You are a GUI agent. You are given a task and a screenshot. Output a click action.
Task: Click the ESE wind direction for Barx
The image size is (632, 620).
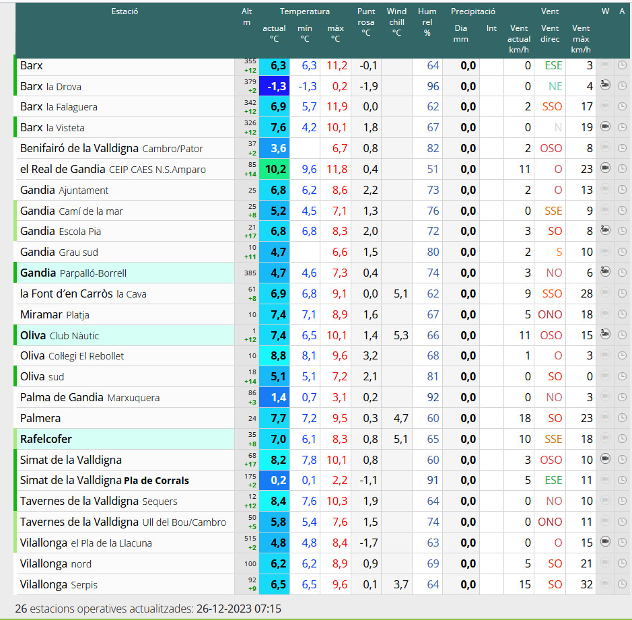tap(553, 65)
